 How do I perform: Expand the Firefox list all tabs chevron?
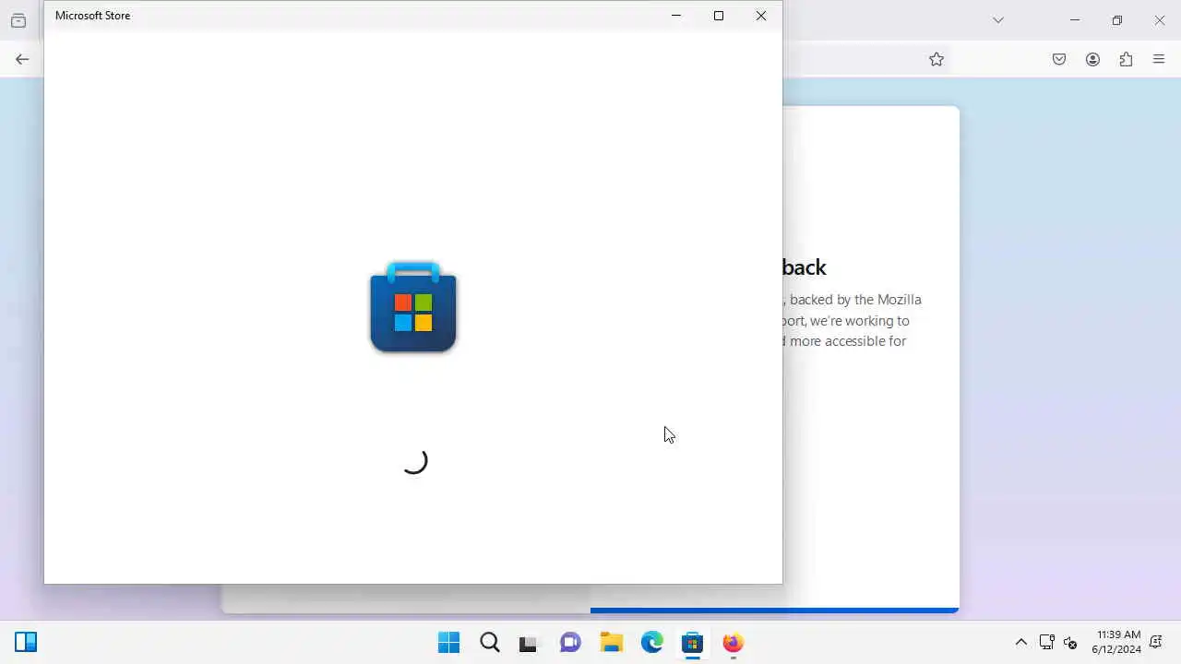[998, 20]
